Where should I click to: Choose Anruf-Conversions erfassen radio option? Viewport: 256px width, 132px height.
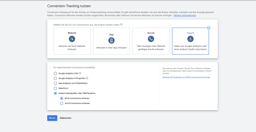[x=61, y=103]
